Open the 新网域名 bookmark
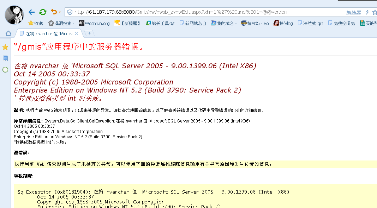This screenshot has height=208, width=377. click(193, 23)
